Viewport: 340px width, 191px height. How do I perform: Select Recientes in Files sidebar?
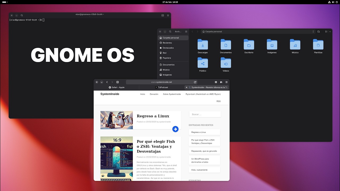coord(173,43)
